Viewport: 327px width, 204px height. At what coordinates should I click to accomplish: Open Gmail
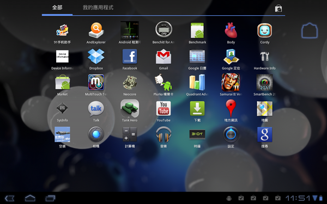(x=163, y=56)
